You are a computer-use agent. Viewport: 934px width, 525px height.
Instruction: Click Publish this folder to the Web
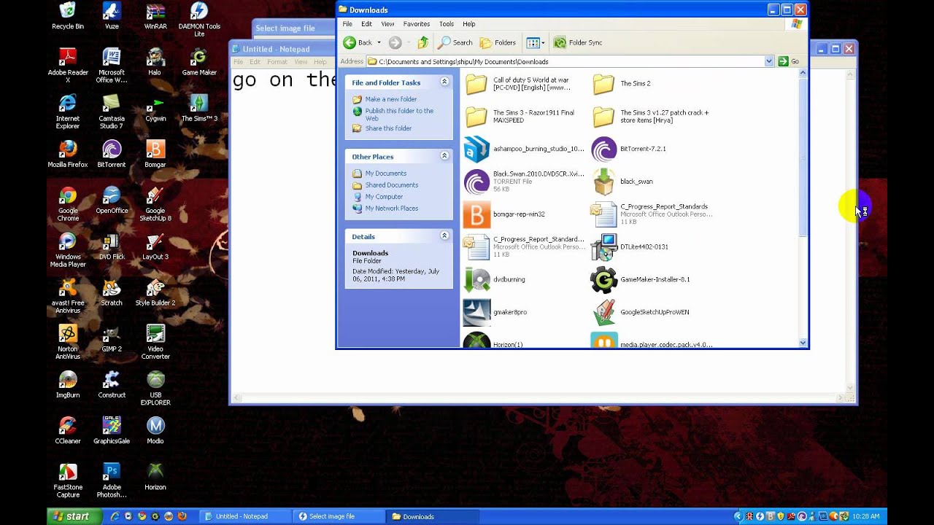tap(399, 114)
